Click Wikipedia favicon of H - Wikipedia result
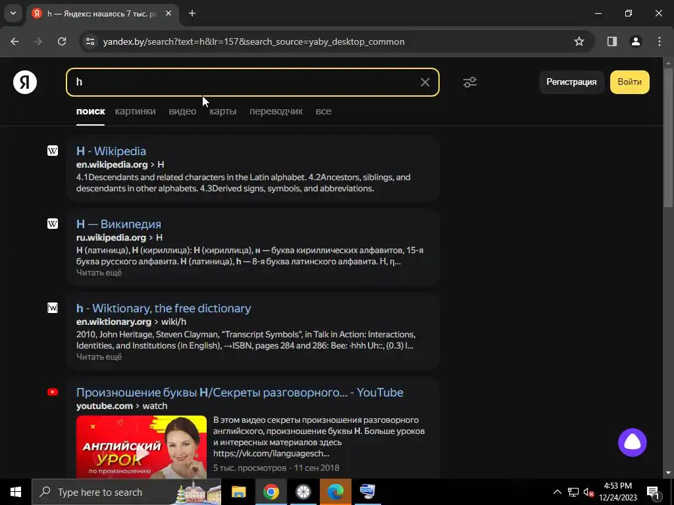 point(53,151)
